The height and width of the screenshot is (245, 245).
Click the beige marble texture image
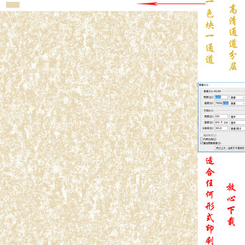(x=99, y=128)
